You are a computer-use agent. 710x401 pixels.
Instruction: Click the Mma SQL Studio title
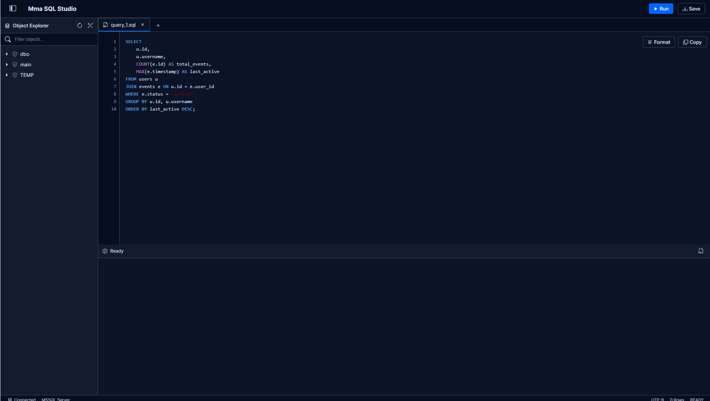[x=52, y=9]
